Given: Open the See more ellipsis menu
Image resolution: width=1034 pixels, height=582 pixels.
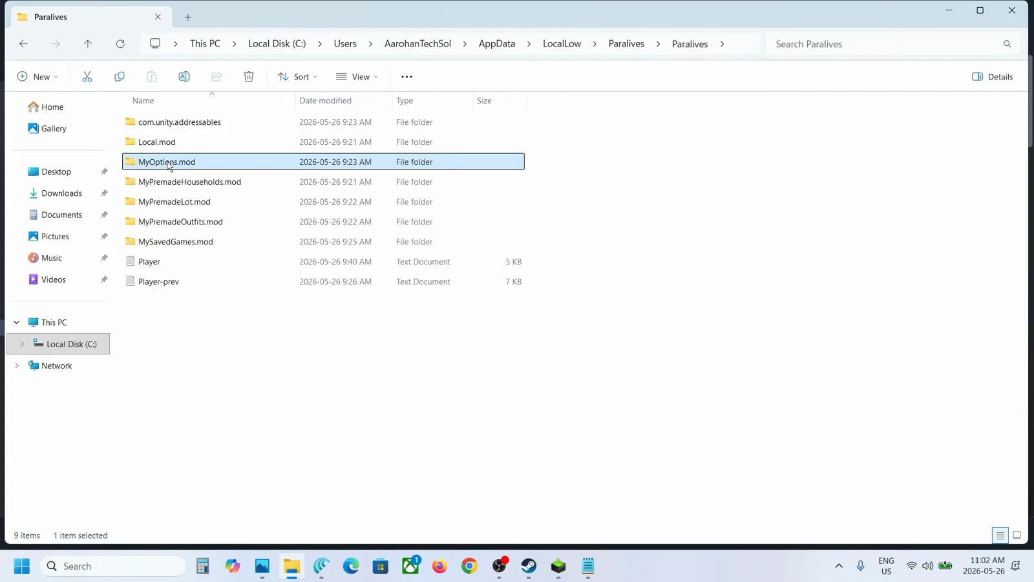Looking at the screenshot, I should click(406, 77).
